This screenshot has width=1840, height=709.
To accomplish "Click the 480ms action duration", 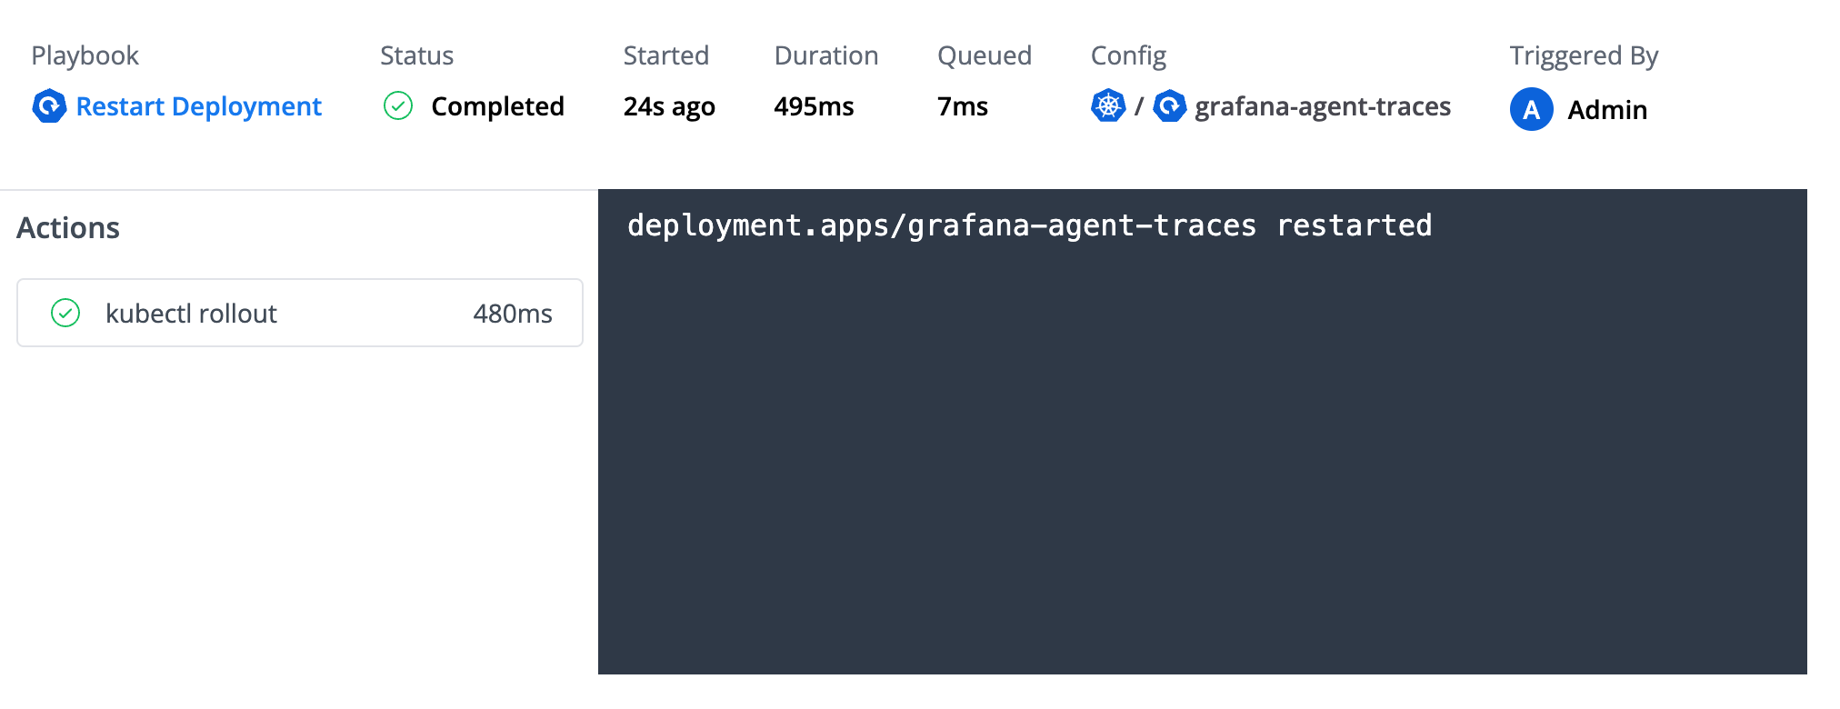I will (x=512, y=314).
